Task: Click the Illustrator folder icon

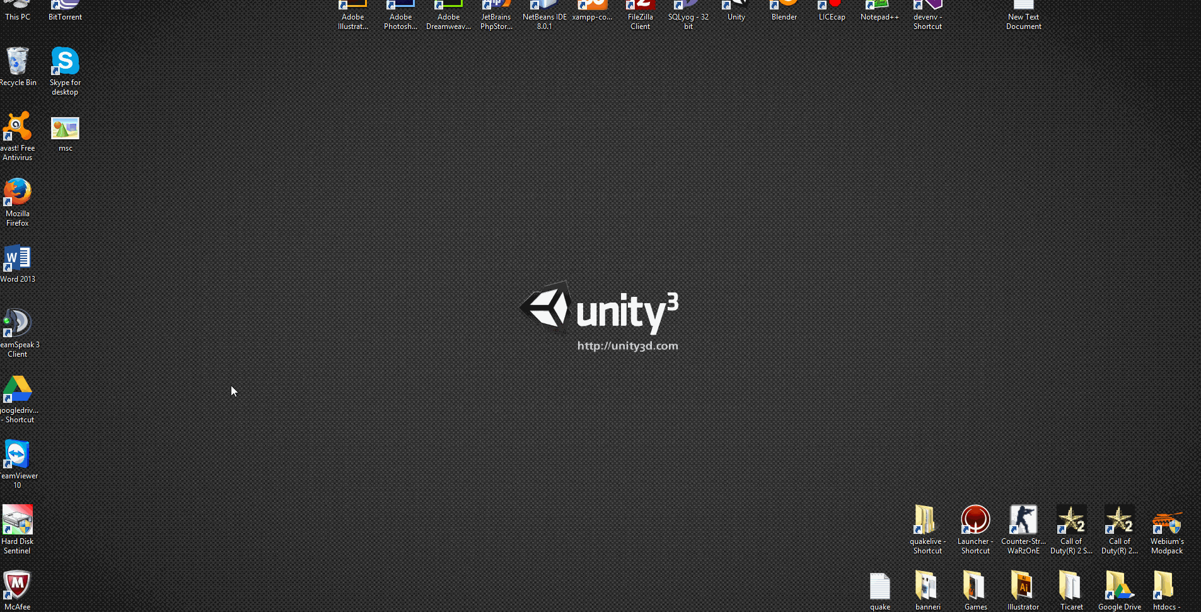Action: [x=1024, y=591]
